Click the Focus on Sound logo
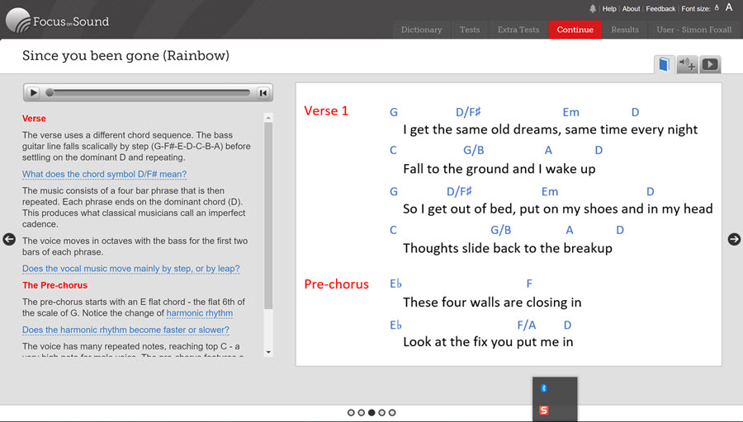The height and width of the screenshot is (422, 743). 58,21
